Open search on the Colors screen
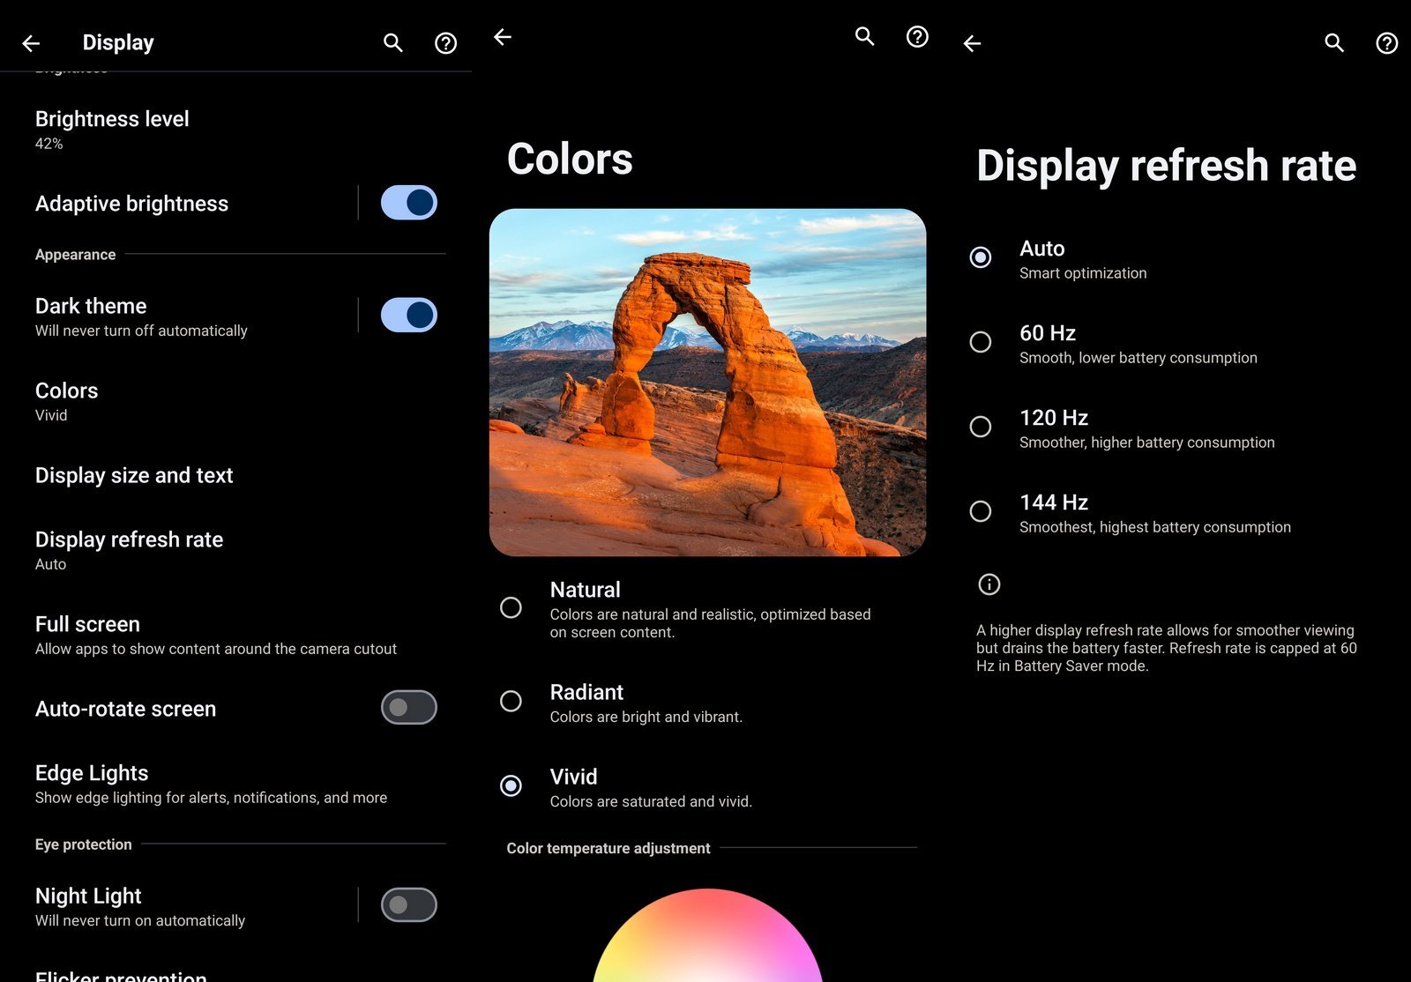1411x982 pixels. tap(864, 36)
